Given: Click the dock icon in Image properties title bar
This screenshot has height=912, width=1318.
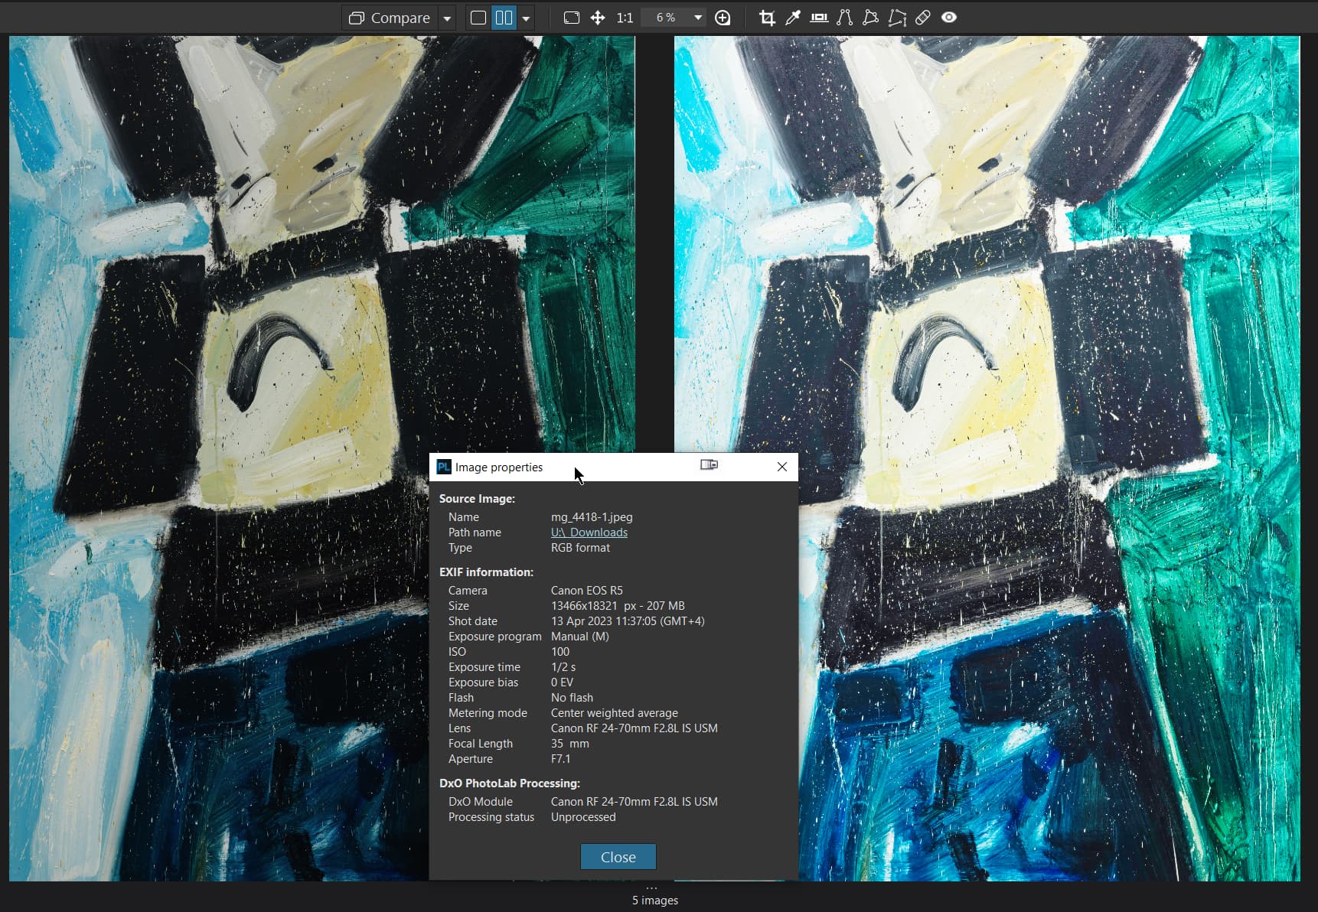Looking at the screenshot, I should pos(710,464).
